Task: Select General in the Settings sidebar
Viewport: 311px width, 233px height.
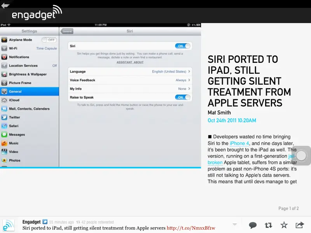Action: click(x=29, y=91)
